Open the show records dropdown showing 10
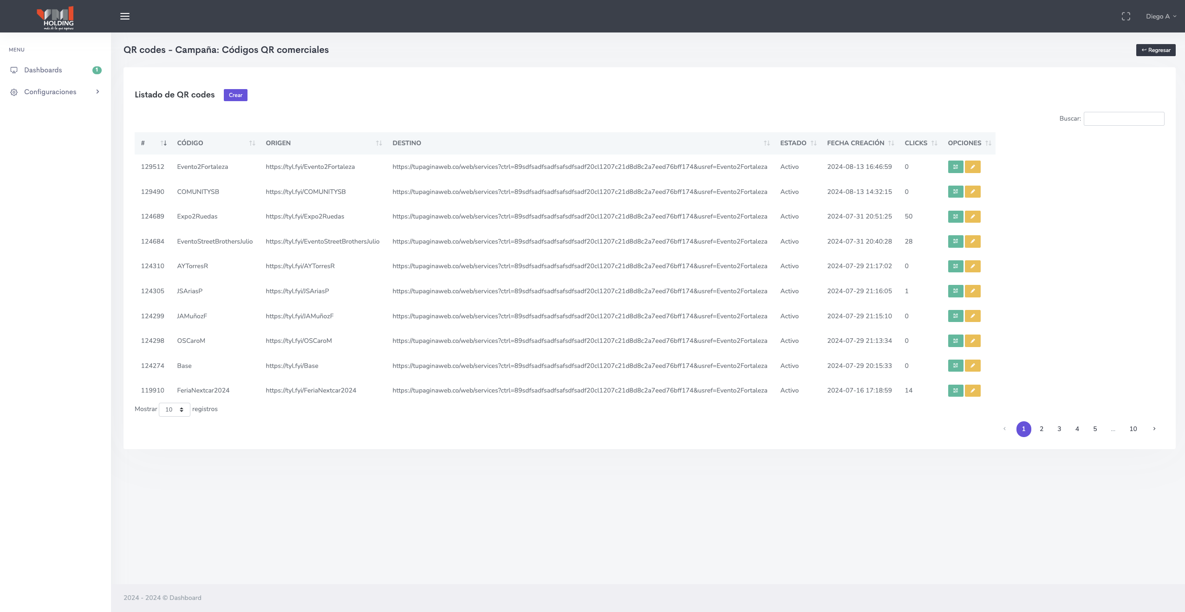Image resolution: width=1185 pixels, height=612 pixels. tap(173, 409)
